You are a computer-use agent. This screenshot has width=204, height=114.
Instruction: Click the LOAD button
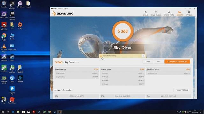pyautogui.click(x=148, y=61)
